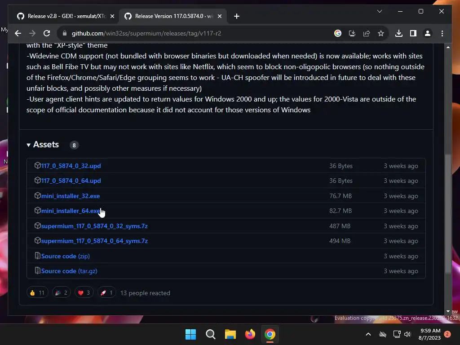This screenshot has width=460, height=345.
Task: Click the page vertical scrollbar thumb
Action: tap(448, 214)
